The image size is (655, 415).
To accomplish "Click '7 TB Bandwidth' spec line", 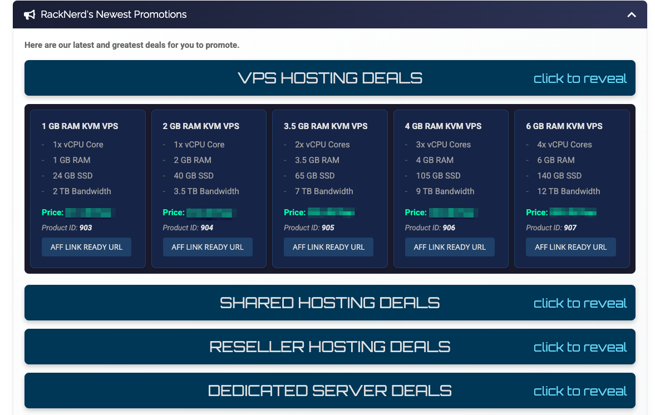I will coord(324,191).
